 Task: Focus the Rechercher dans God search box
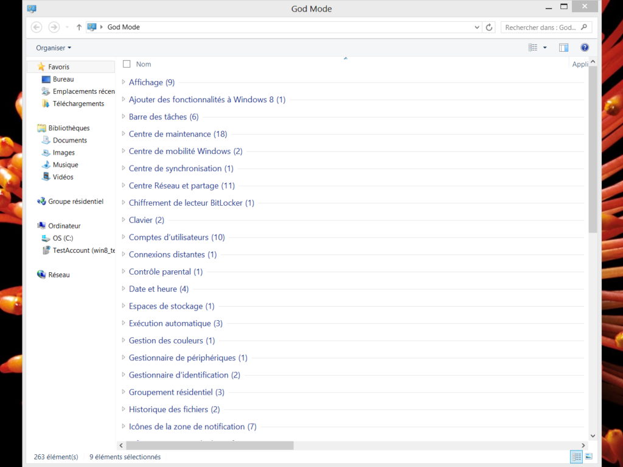pyautogui.click(x=546, y=27)
